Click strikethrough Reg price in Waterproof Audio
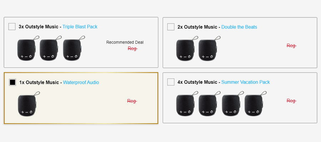 tap(132, 101)
